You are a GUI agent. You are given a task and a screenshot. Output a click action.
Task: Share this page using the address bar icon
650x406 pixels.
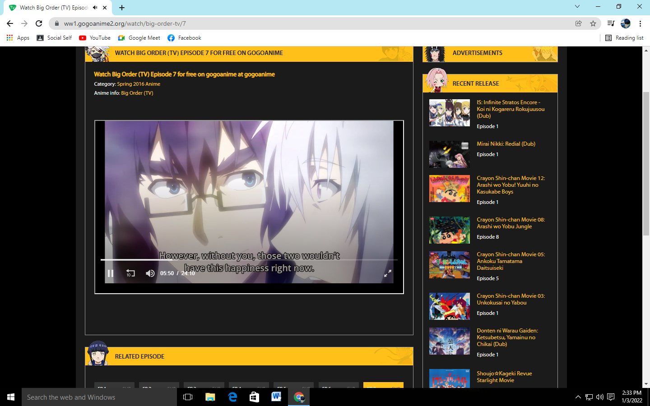coord(578,23)
